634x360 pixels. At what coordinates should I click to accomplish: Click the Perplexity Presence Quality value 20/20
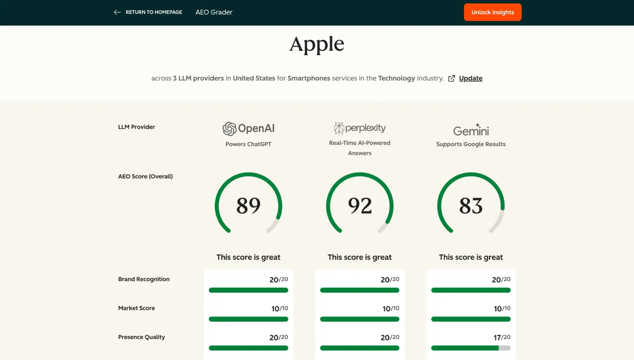tap(390, 337)
